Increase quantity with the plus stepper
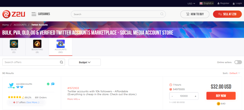244x110 pixels. 195,96
